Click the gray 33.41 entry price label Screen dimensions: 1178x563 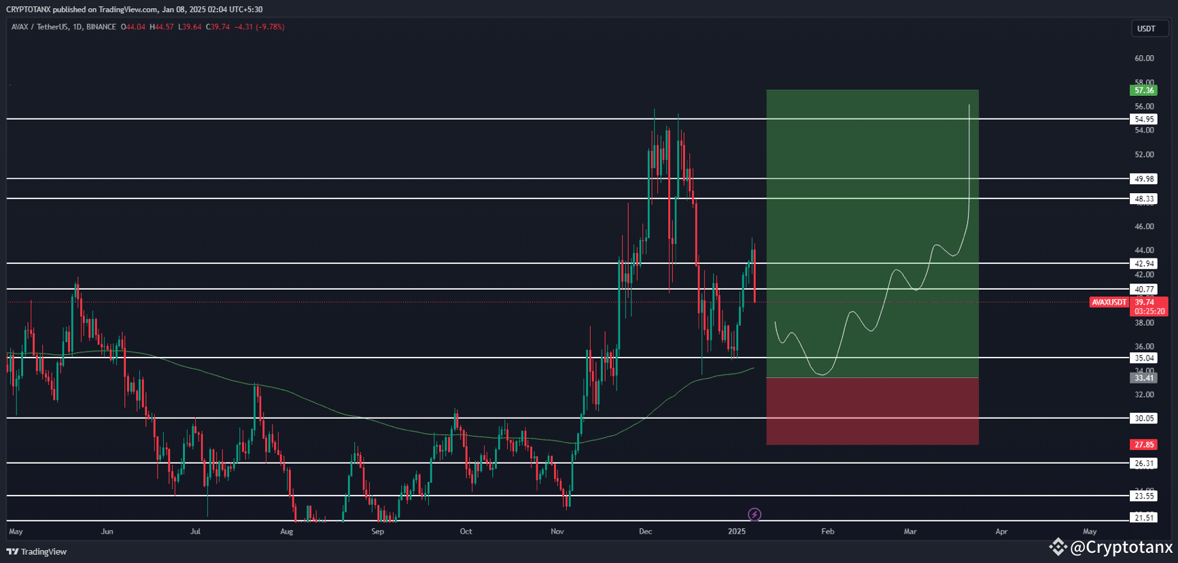[1144, 378]
